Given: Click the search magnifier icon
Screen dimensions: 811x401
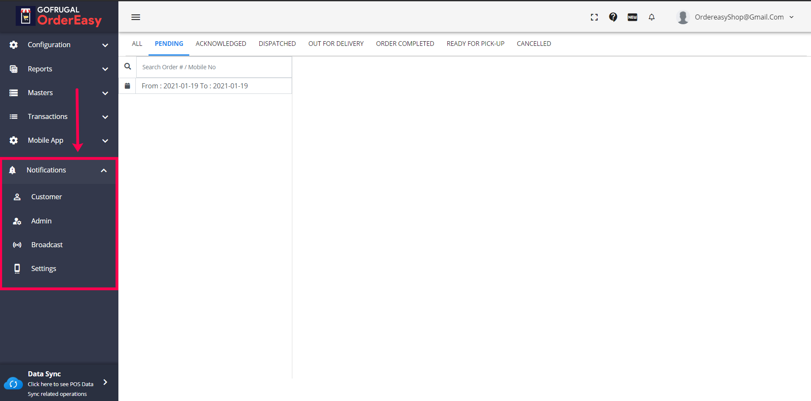Looking at the screenshot, I should (127, 67).
